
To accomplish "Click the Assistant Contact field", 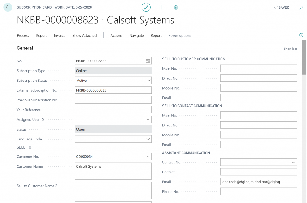I will 259,172.
